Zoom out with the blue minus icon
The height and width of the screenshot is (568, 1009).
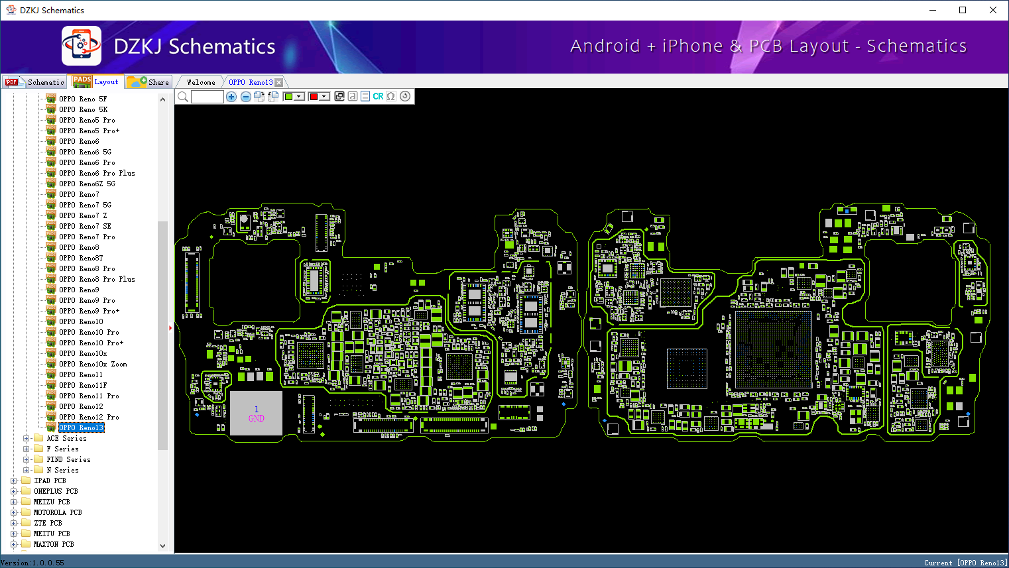[x=245, y=97]
